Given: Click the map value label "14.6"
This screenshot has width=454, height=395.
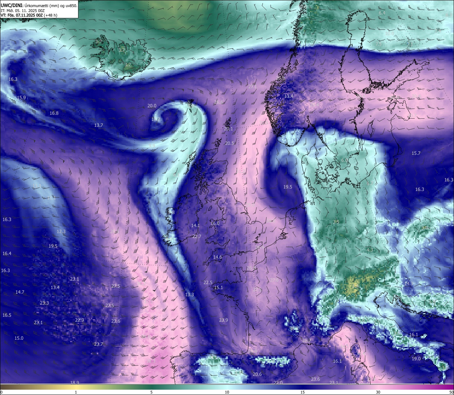Looking at the screenshot, I should pyautogui.click(x=217, y=257).
